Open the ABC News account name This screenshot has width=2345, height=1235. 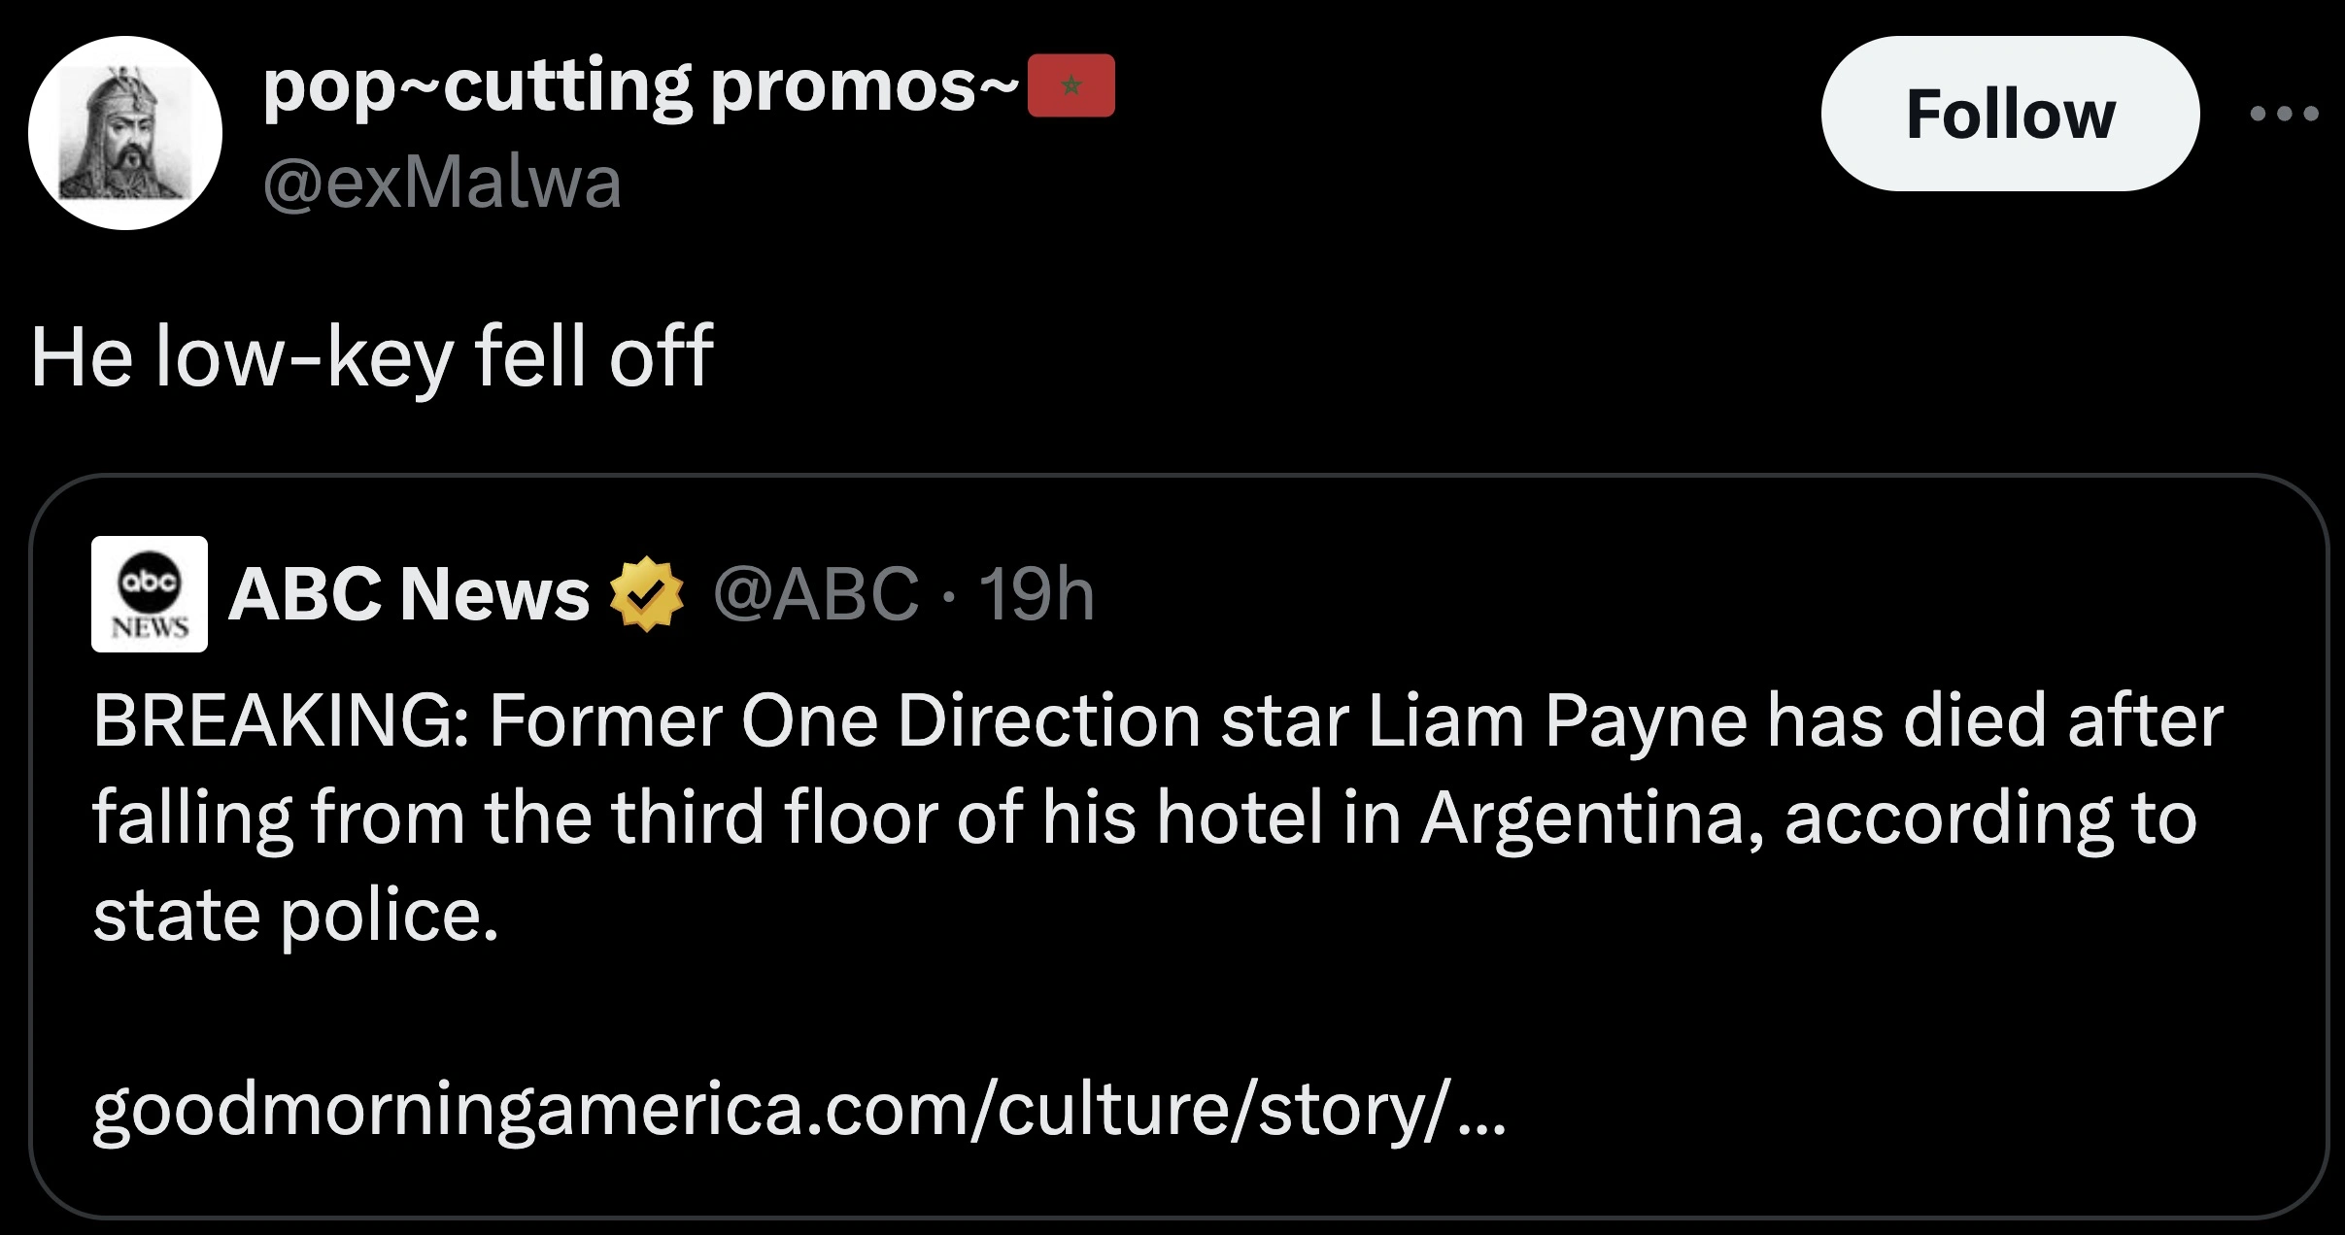coord(409,594)
